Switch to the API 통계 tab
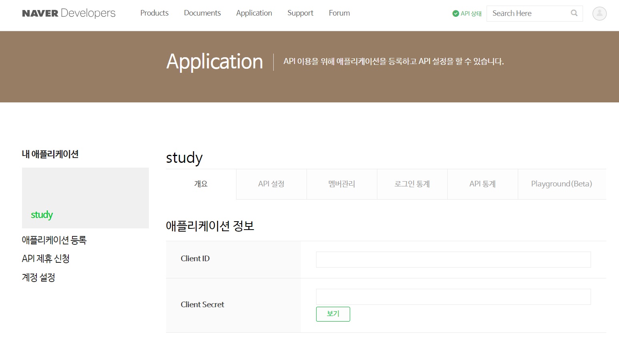The width and height of the screenshot is (619, 338). point(483,184)
